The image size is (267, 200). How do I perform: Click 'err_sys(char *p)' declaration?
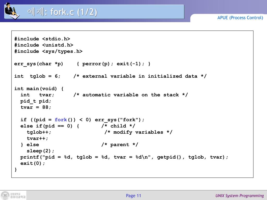point(39,64)
